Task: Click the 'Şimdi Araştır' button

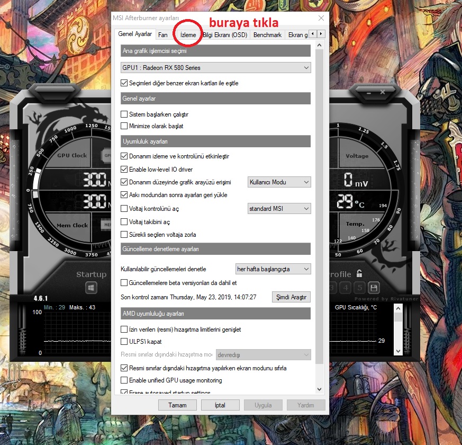Action: point(291,297)
